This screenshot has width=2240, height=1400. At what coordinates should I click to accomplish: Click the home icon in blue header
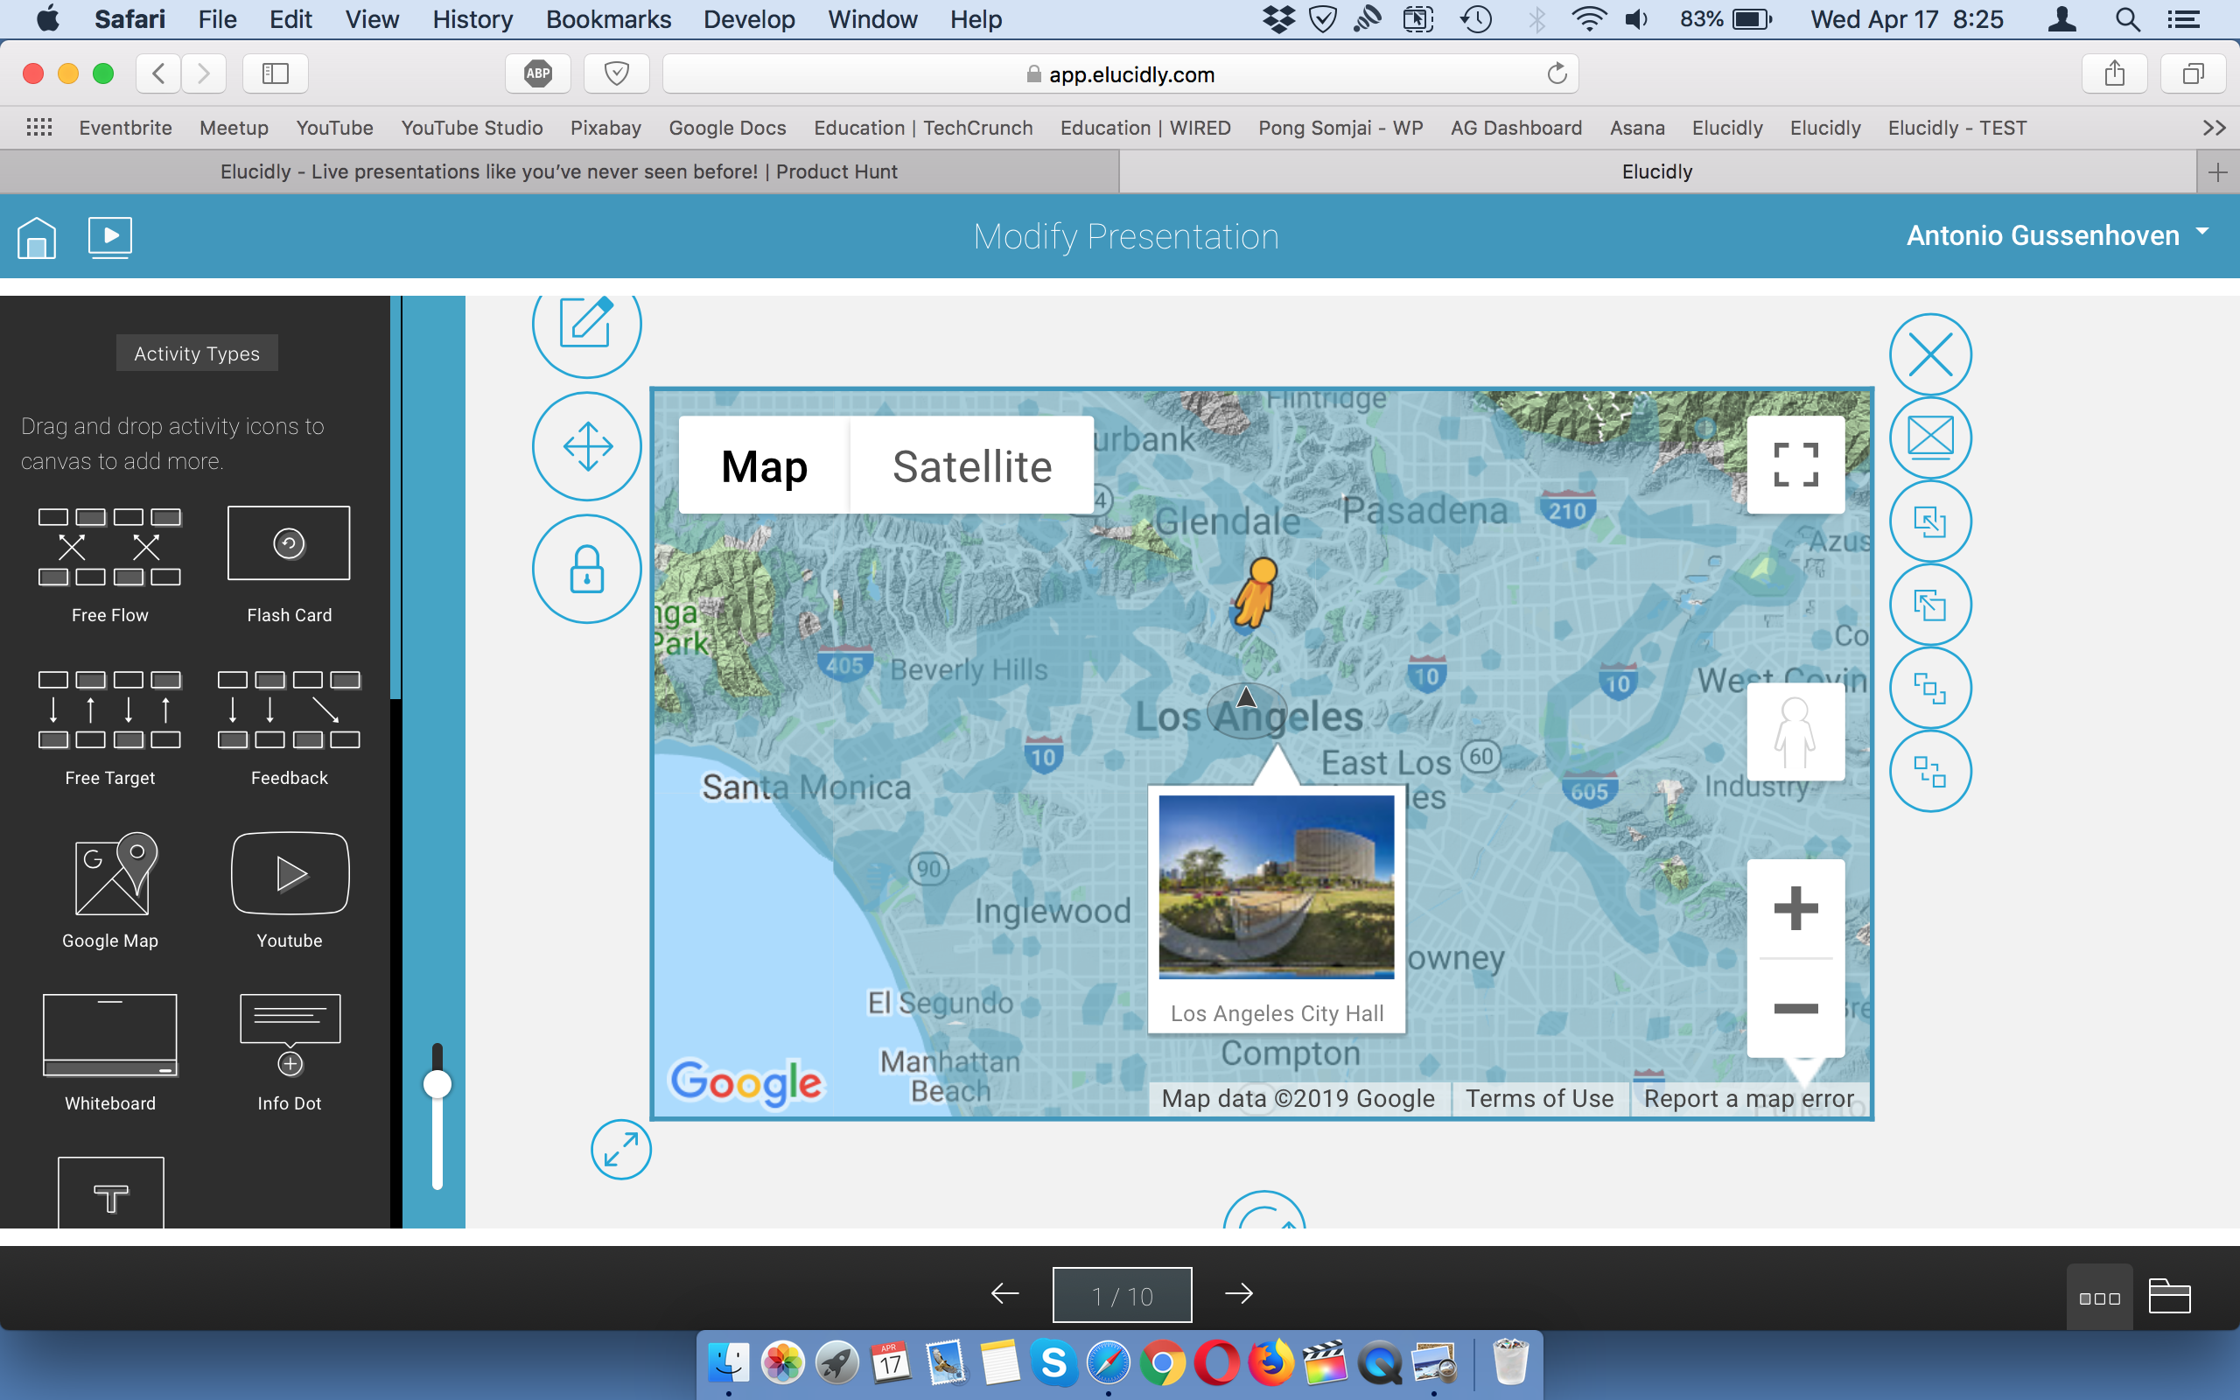(37, 237)
